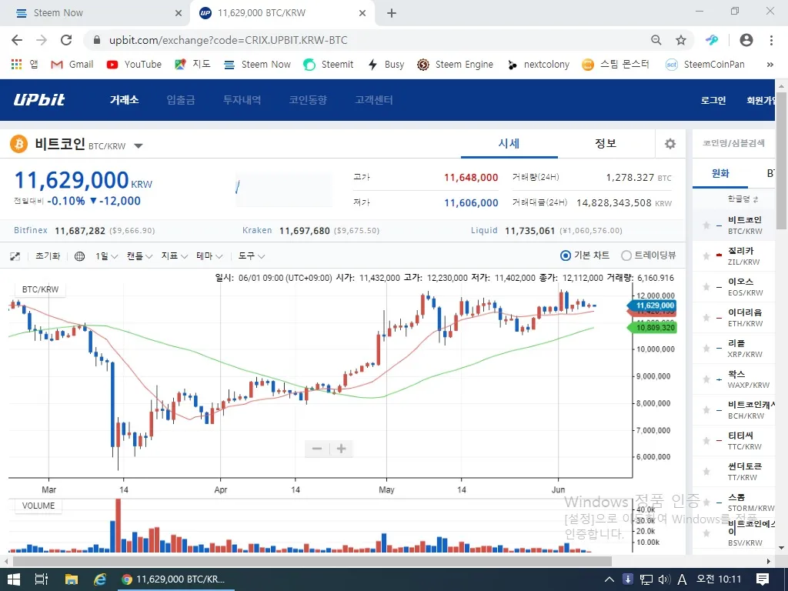The image size is (788, 591).
Task: Favorite 왁스 WAXP/KRW with its star
Action: [x=706, y=379]
